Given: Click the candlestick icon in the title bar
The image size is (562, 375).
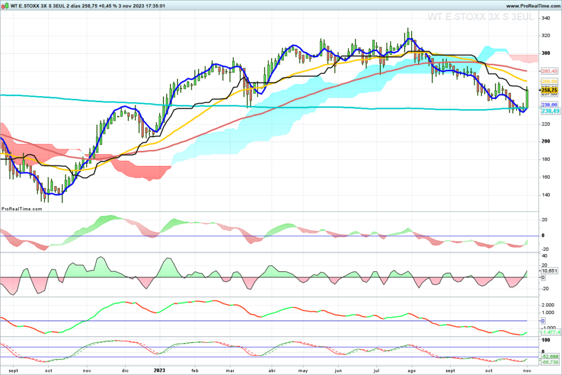Looking at the screenshot, I should pos(4,5).
